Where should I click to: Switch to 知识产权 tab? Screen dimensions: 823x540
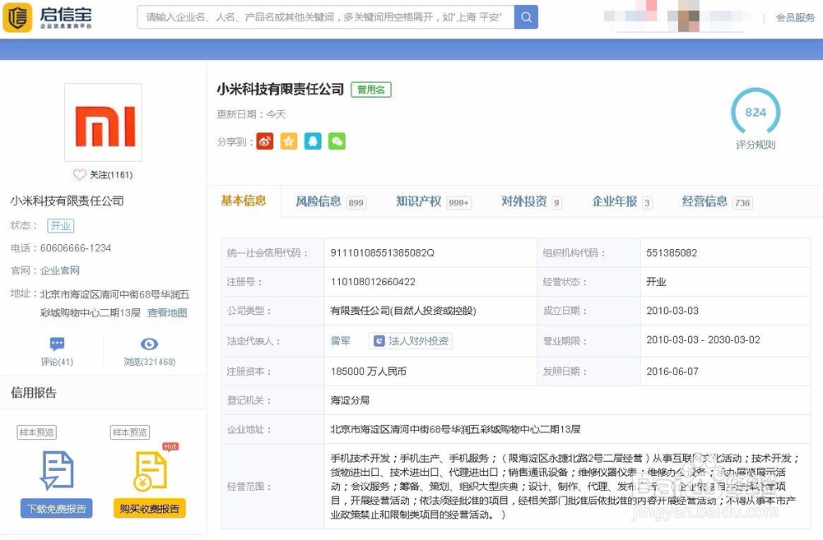coord(434,202)
